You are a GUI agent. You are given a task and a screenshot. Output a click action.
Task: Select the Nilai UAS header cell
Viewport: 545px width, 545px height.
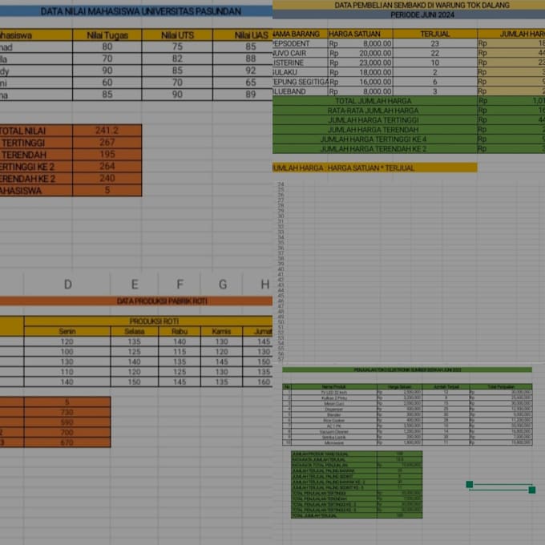tap(243, 35)
